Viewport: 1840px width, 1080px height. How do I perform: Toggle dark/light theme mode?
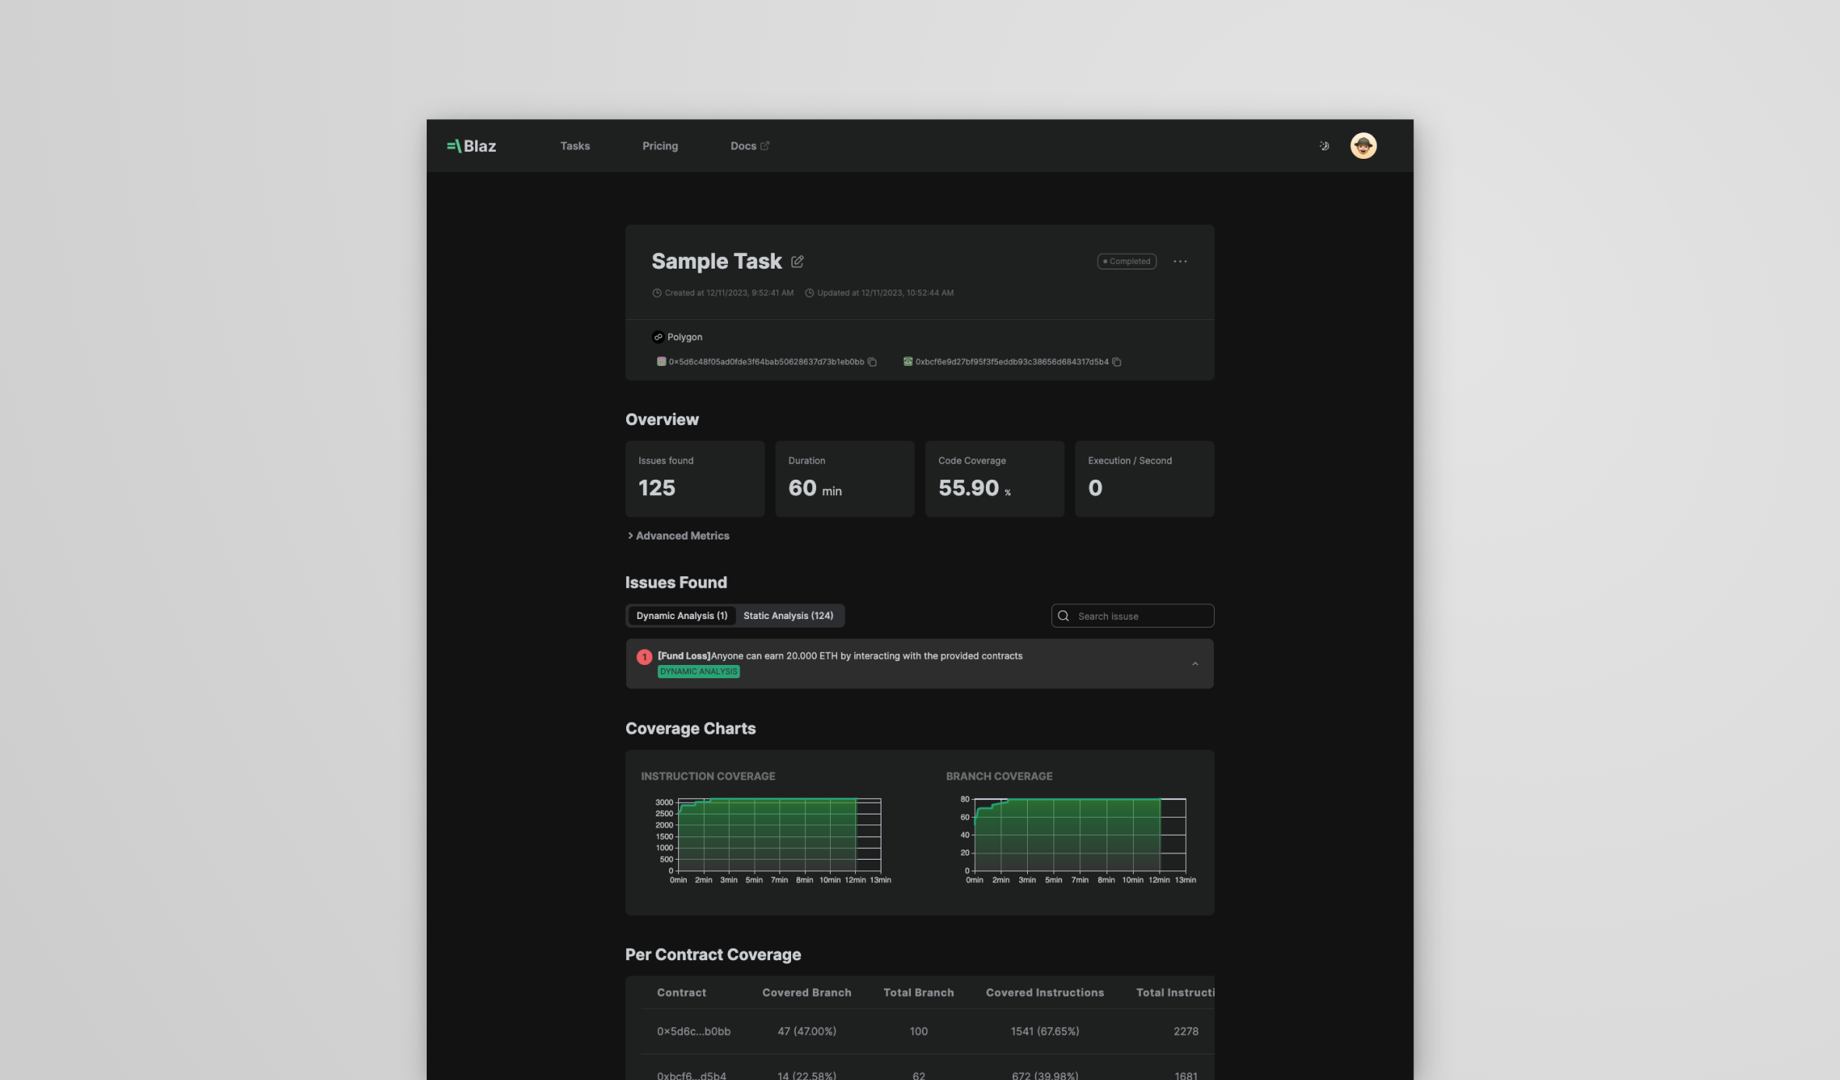coord(1324,146)
